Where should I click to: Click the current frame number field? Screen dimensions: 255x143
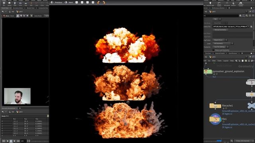23,141
